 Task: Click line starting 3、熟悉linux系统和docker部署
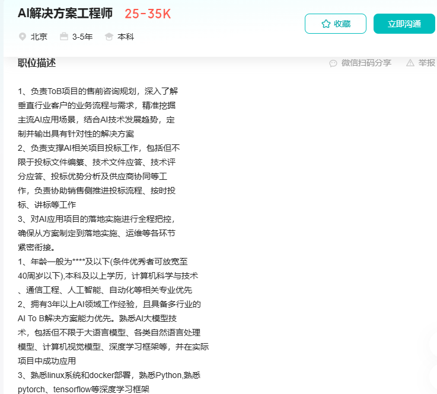(x=109, y=375)
